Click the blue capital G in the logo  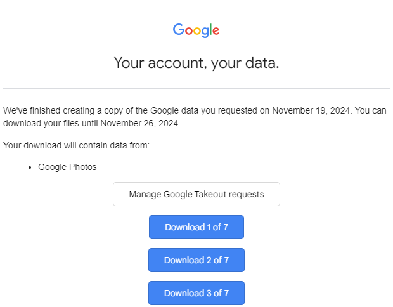pos(178,30)
